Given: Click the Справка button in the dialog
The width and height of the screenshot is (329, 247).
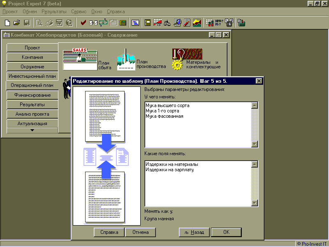Looking at the screenshot, I should (x=109, y=232).
